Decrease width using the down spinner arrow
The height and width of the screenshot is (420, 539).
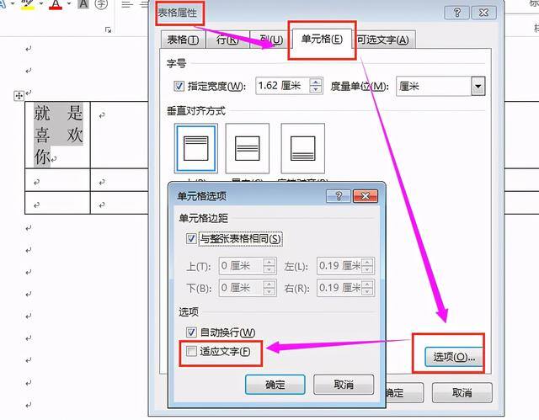coord(316,89)
